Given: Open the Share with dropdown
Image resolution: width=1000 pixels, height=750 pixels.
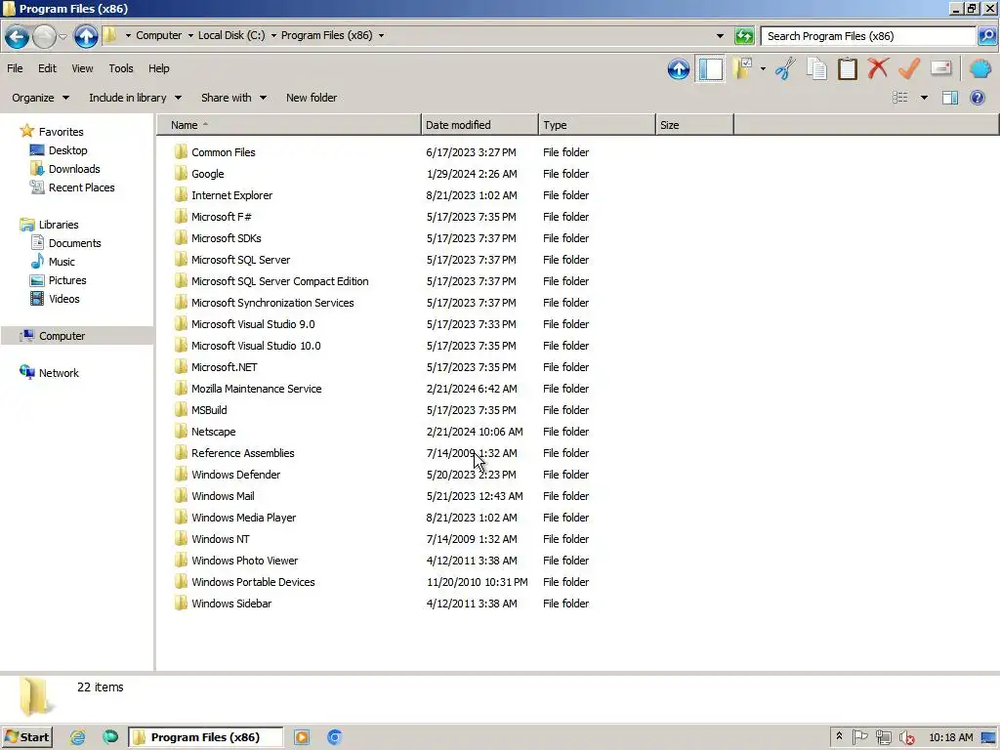Looking at the screenshot, I should click(x=233, y=98).
